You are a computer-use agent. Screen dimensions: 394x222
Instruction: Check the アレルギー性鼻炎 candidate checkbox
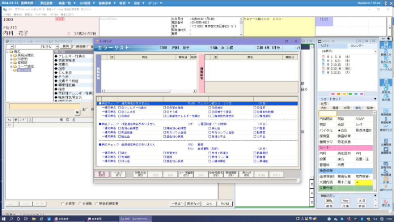click(x=119, y=107)
